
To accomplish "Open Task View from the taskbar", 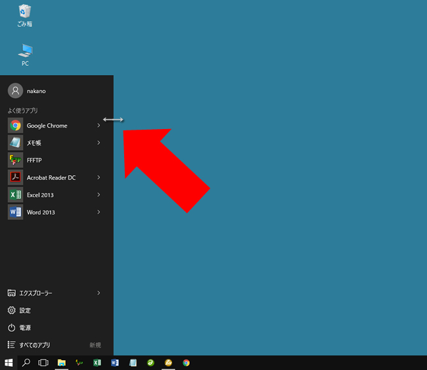I will (x=43, y=363).
